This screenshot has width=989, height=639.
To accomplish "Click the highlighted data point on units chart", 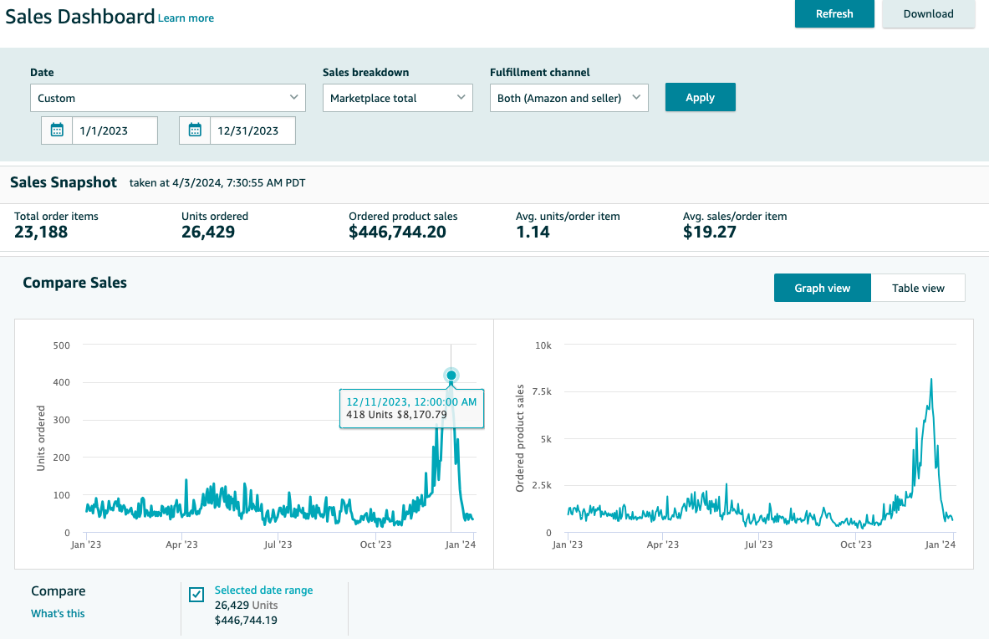I will point(451,376).
